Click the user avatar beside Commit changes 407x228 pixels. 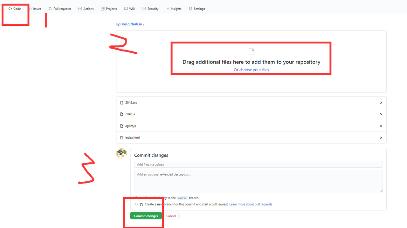pos(121,153)
